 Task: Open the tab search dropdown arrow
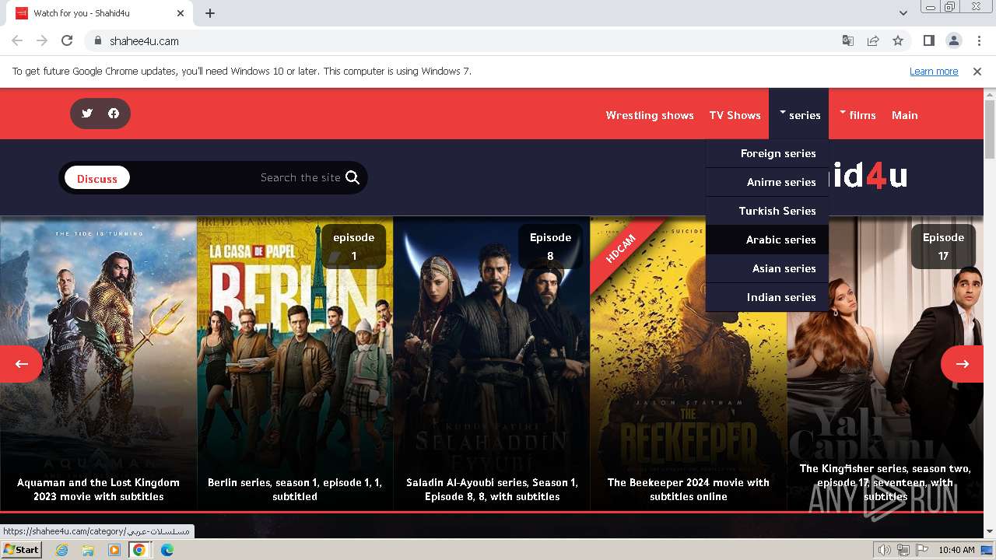pos(903,13)
